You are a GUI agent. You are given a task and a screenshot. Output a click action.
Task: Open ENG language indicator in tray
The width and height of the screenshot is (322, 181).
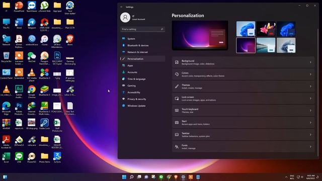click(292, 177)
